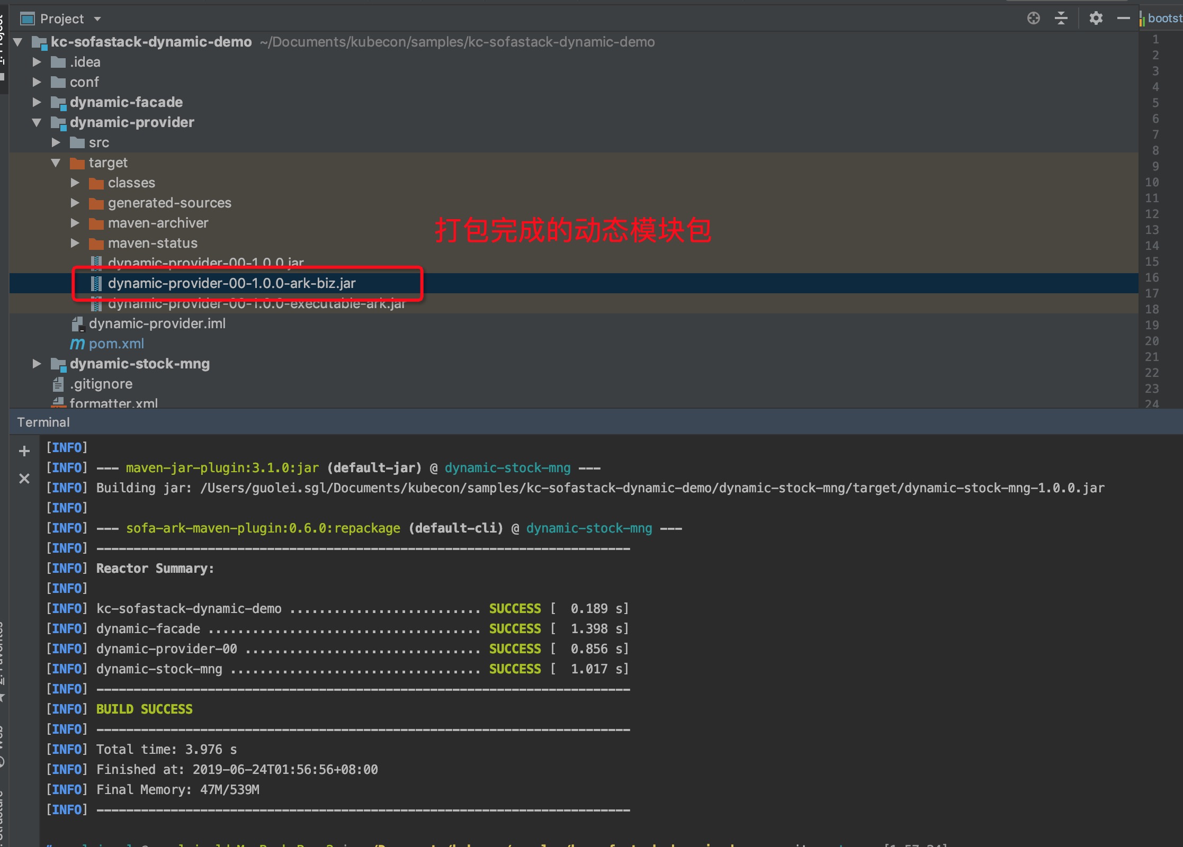Viewport: 1183px width, 847px height.
Task: Add a new terminal session with plus
Action: 24,451
